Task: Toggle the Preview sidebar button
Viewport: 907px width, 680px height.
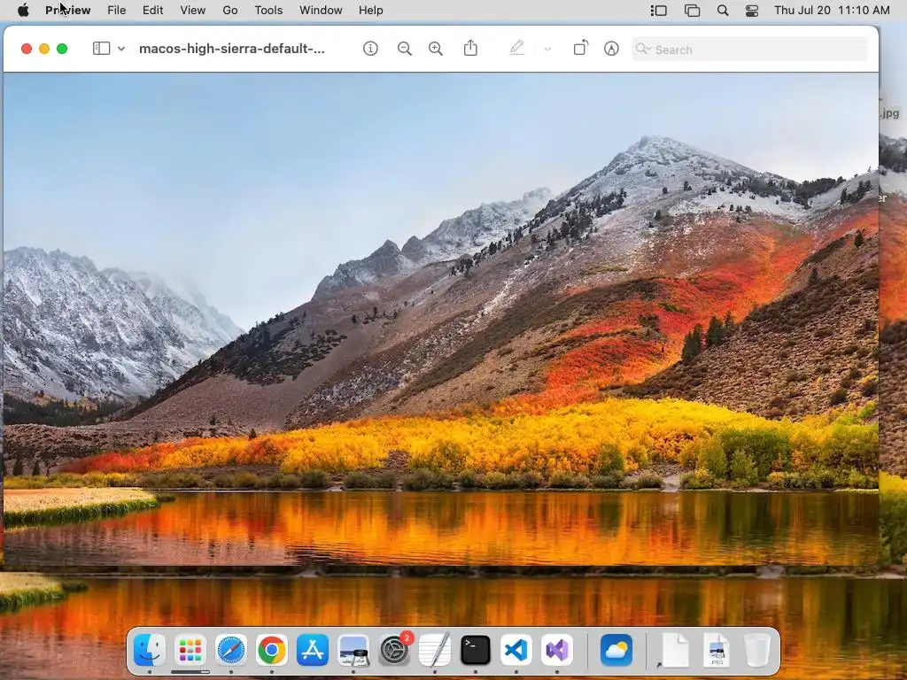Action: 101,49
